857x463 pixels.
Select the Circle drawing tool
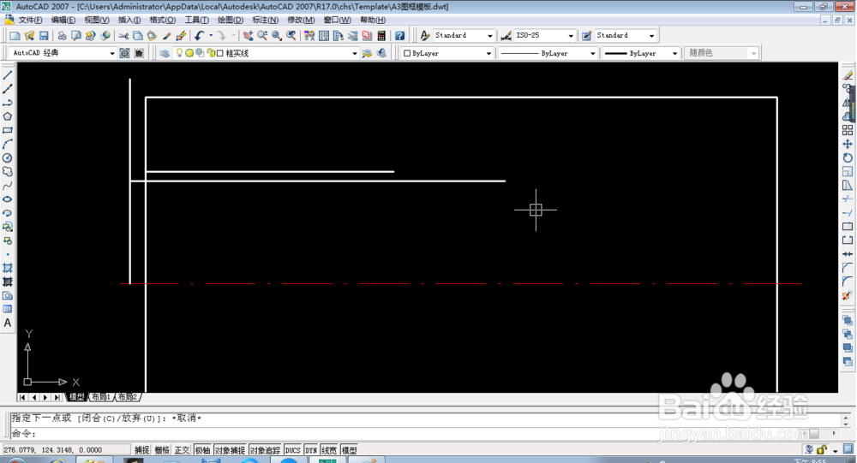click(x=8, y=157)
